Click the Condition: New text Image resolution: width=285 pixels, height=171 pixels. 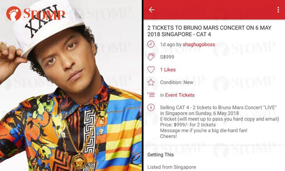pos(176,82)
